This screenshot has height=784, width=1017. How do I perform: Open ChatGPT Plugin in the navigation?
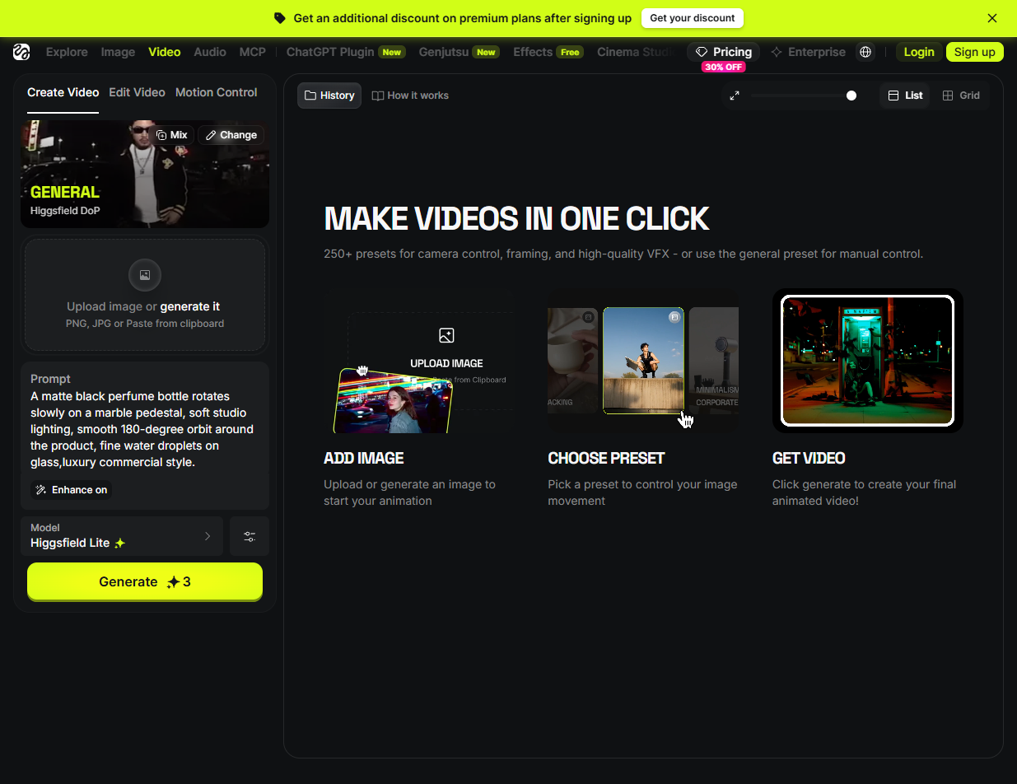(346, 52)
